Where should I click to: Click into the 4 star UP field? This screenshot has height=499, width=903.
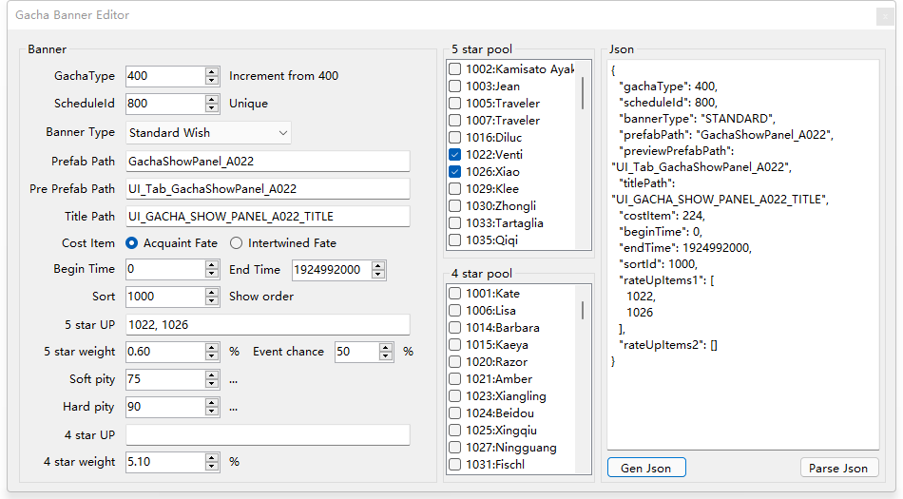pos(267,435)
